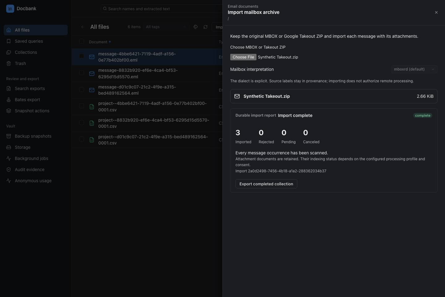Click the Bates export stamp icon
The width and height of the screenshot is (445, 297).
(x=9, y=100)
